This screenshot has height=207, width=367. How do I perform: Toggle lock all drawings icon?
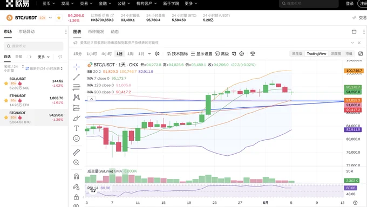point(76,197)
